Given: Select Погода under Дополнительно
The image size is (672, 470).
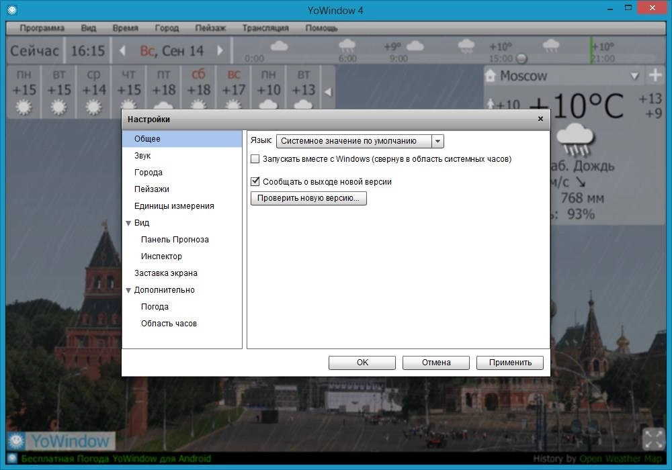Looking at the screenshot, I should (182, 306).
